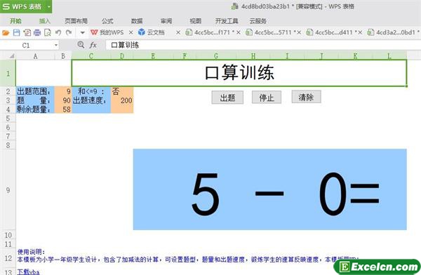
Task: Open the 公式 ribbon tab
Action: pos(107,21)
